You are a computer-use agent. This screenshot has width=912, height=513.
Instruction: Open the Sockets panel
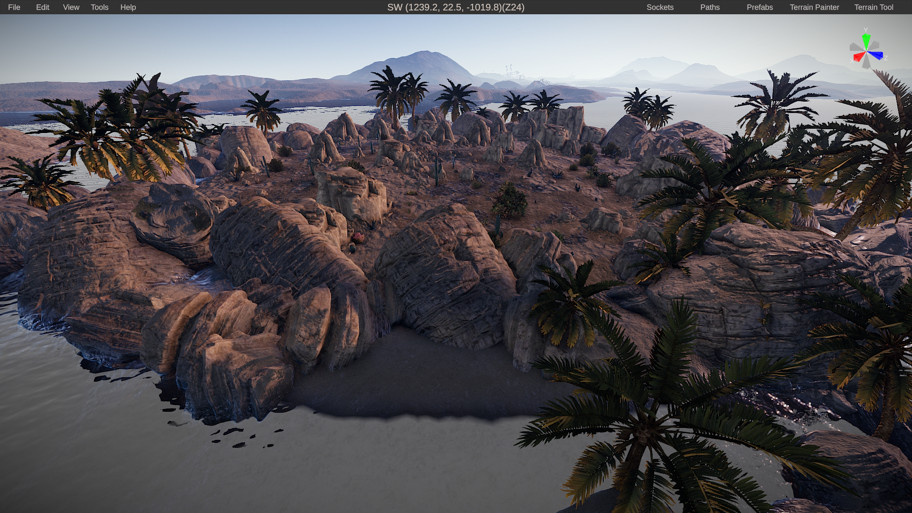[660, 7]
